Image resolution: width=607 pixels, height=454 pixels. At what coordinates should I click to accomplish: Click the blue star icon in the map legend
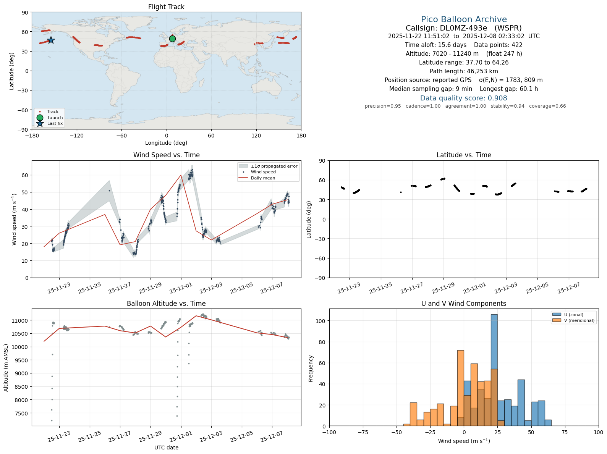coord(40,123)
